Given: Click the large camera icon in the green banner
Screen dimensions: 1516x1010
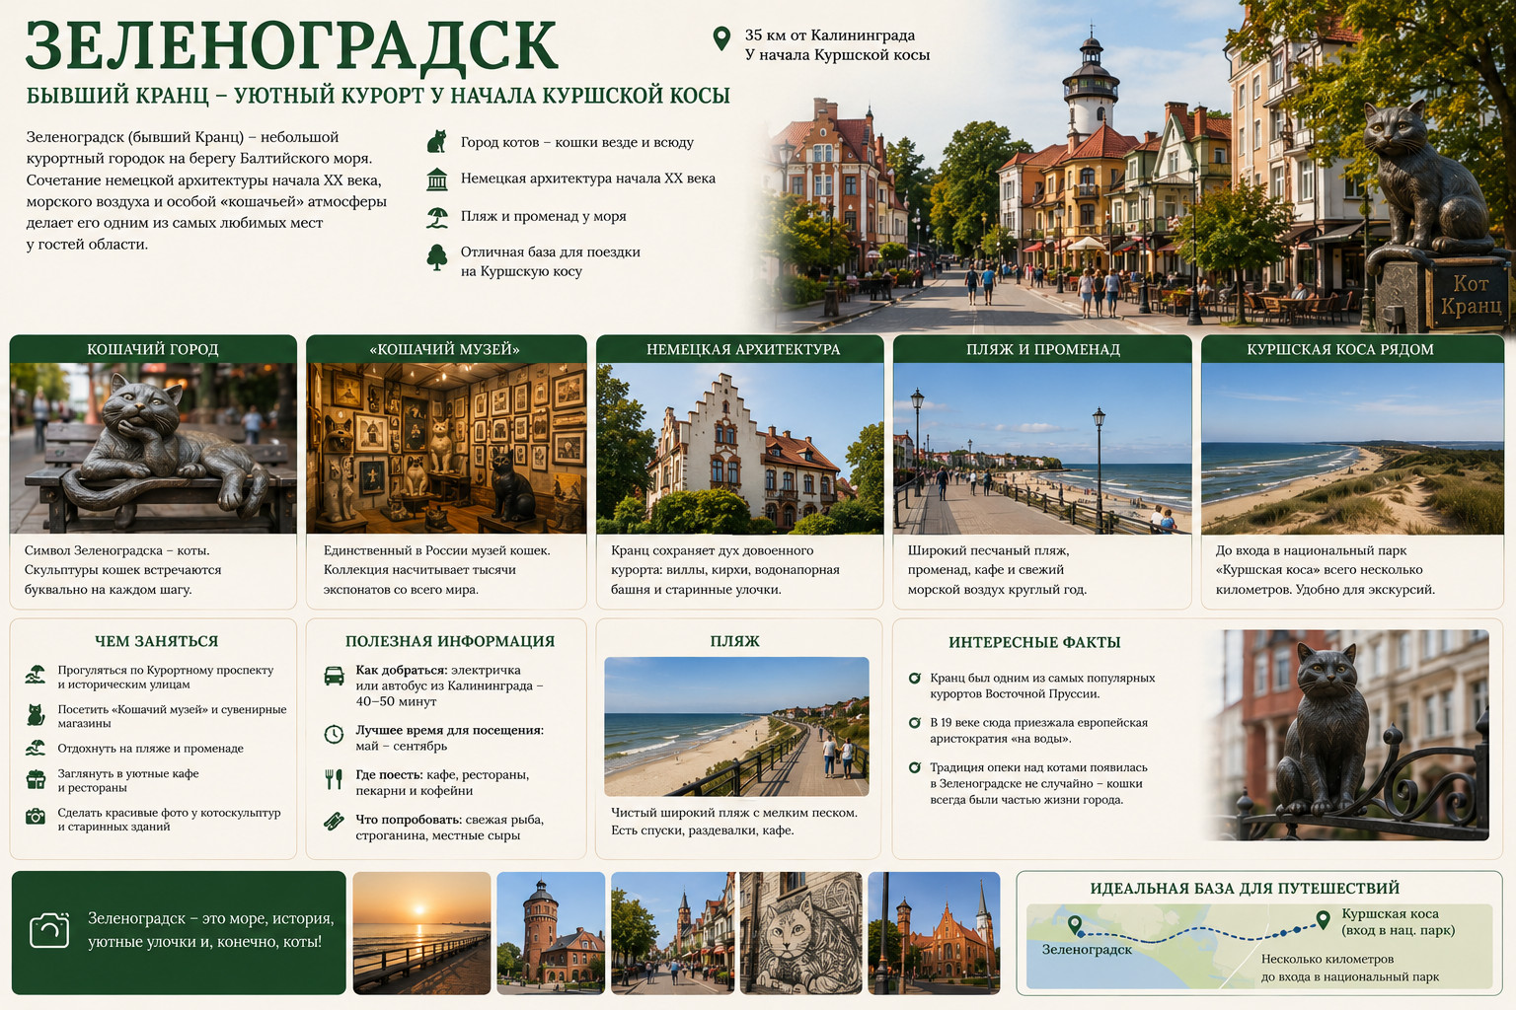Looking at the screenshot, I should (x=49, y=930).
